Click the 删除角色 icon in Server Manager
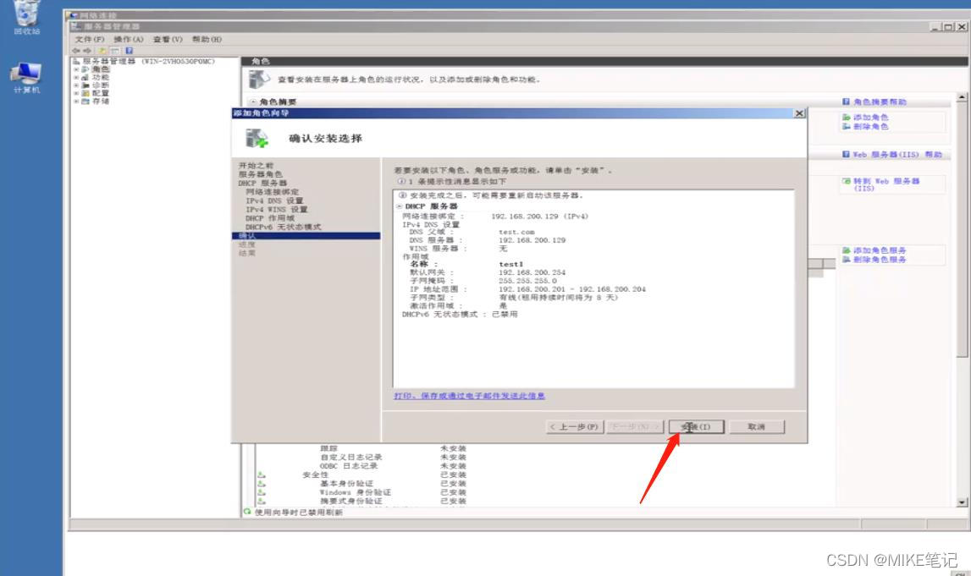The height and width of the screenshot is (576, 971). pos(846,126)
